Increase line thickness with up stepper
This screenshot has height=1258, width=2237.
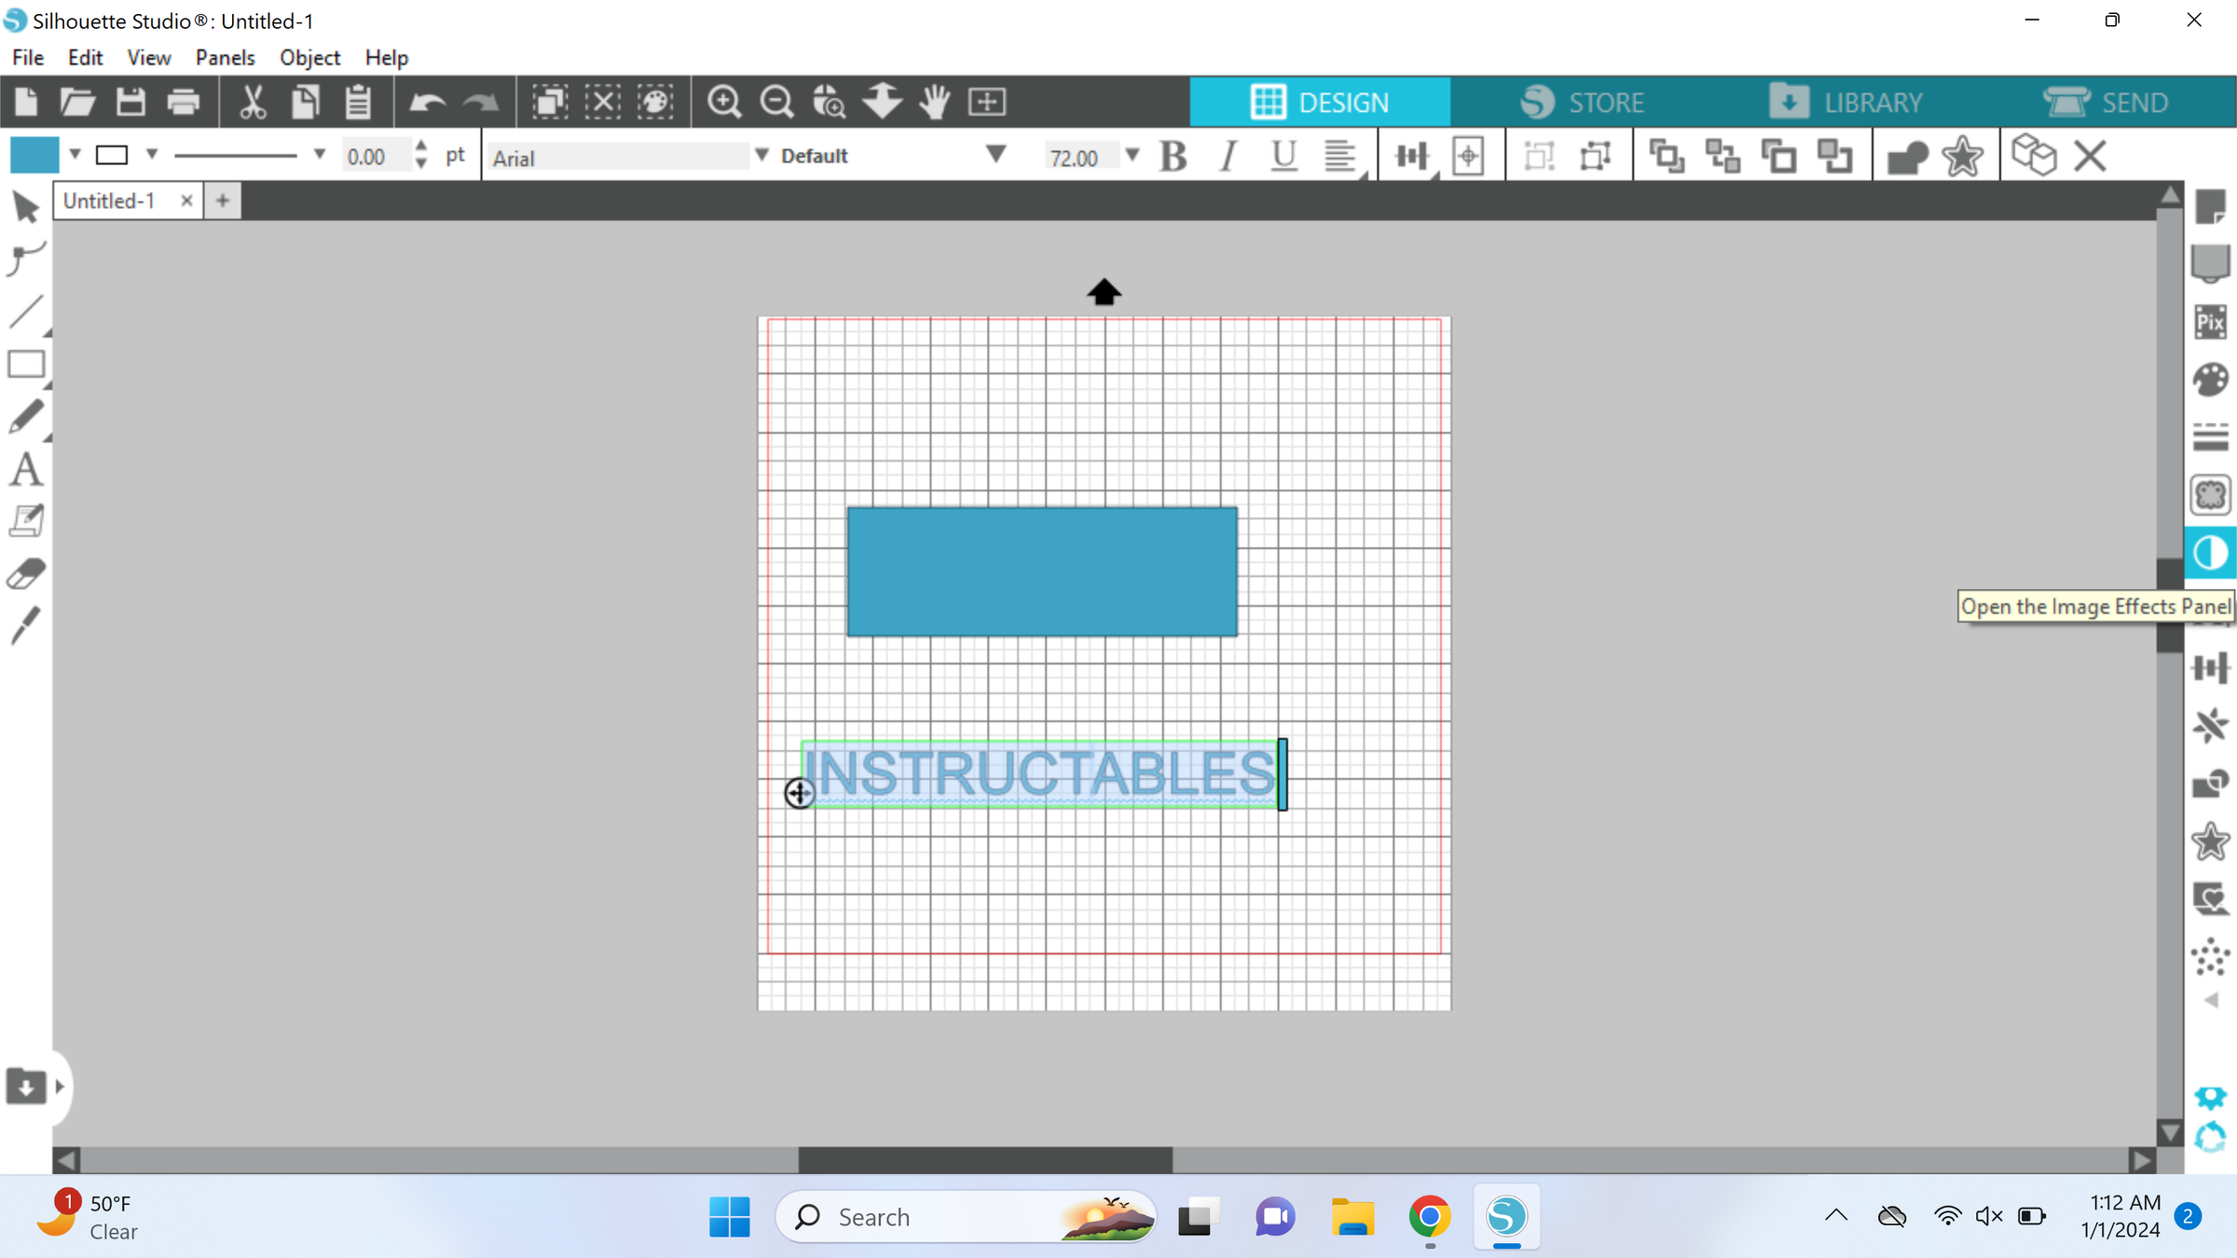click(x=421, y=147)
